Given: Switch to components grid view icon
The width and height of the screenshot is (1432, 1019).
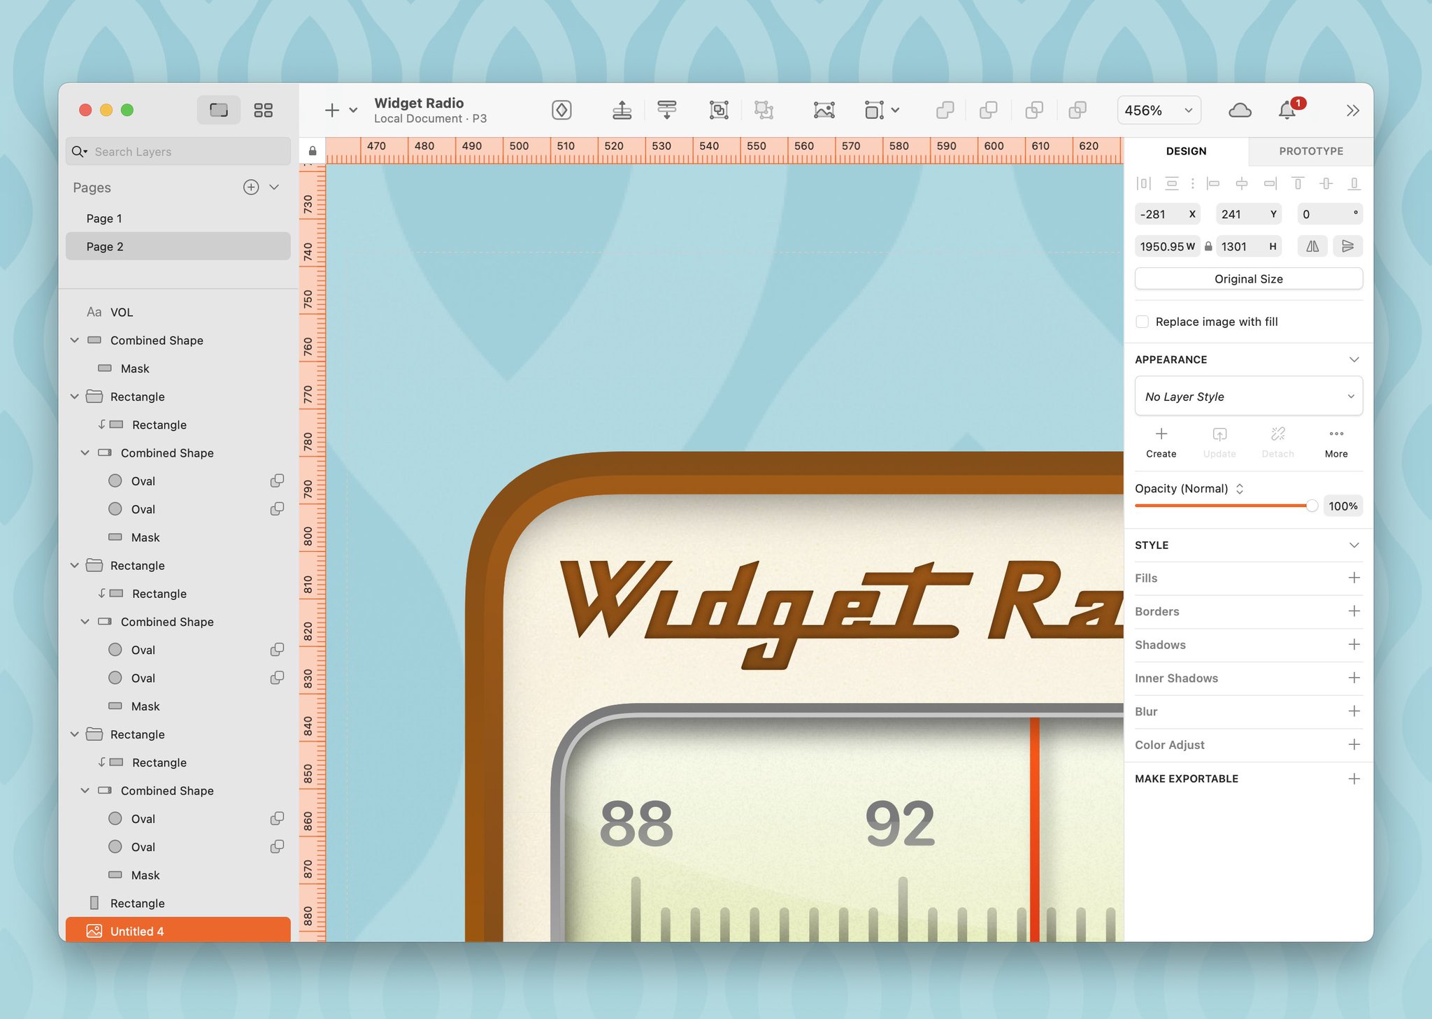Looking at the screenshot, I should [x=263, y=110].
